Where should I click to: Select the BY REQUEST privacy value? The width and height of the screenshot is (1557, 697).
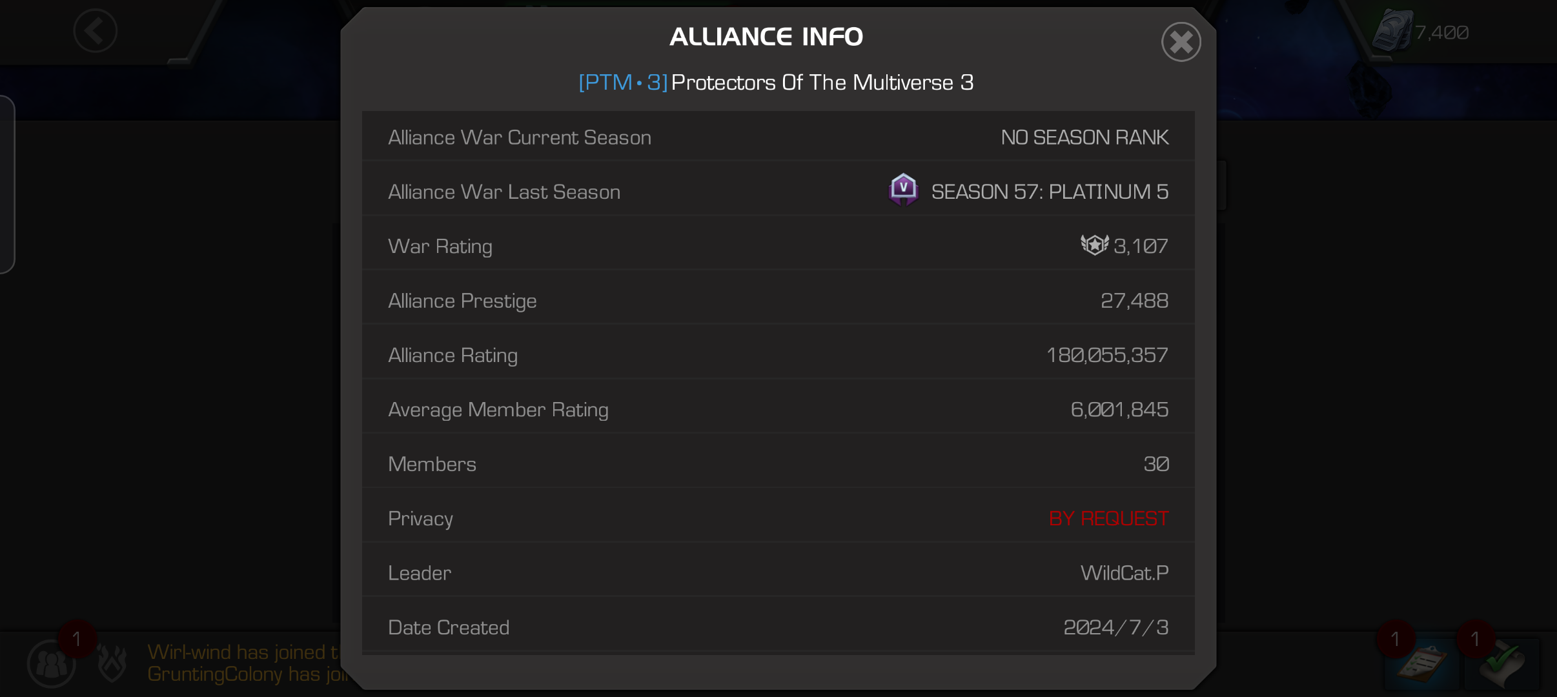point(1108,518)
